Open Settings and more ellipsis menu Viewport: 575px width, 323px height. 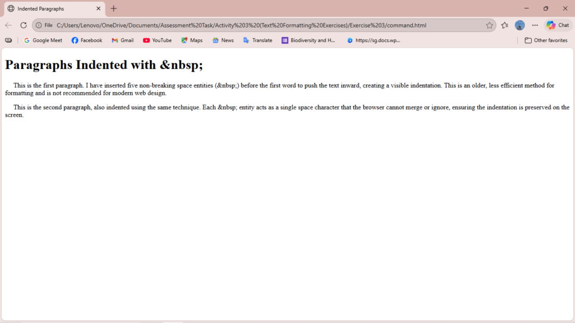(x=535, y=25)
